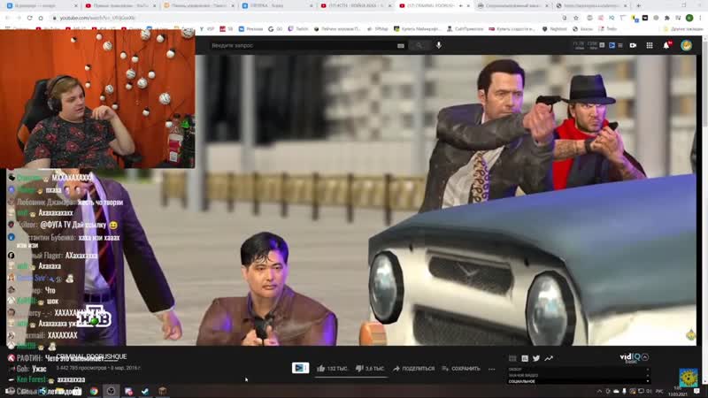Image resolution: width=708 pixels, height=398 pixels.
Task: Open the Chrome extensions puzzle icon
Action: [x=667, y=18]
